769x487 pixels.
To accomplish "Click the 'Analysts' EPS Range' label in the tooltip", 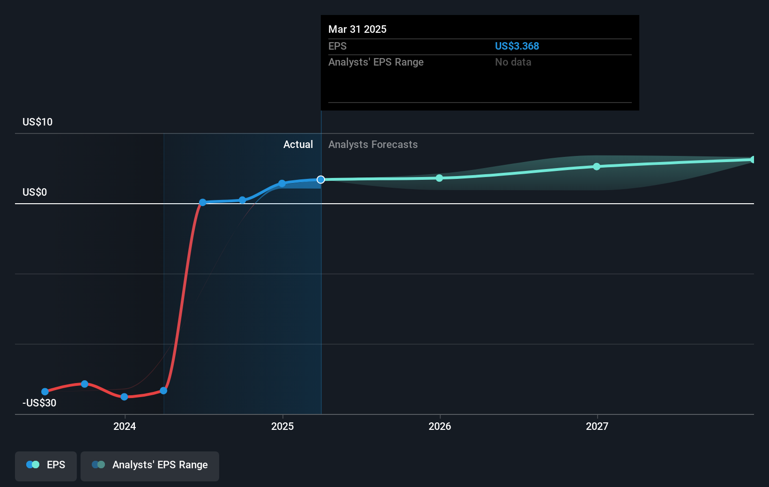I will (376, 62).
